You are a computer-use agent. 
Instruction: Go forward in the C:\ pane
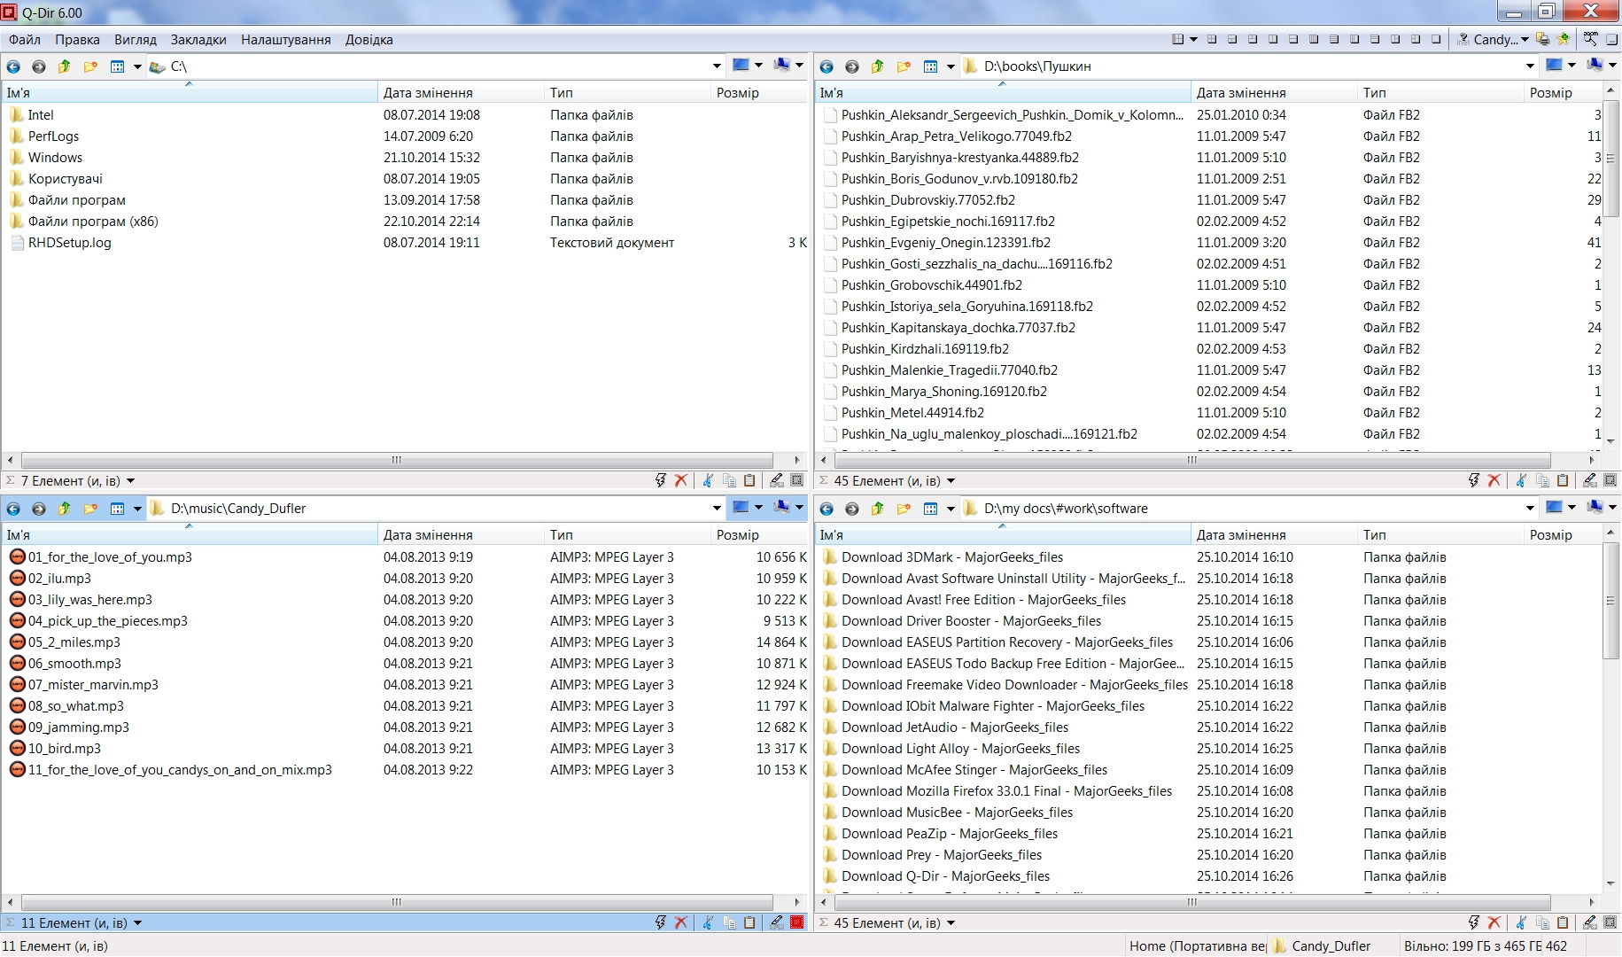point(38,66)
